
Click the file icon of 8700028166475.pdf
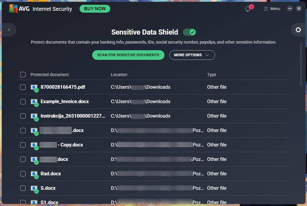coord(35,88)
